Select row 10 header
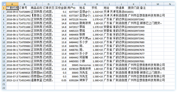Viewport: 177px width, 92px height. 4,42
